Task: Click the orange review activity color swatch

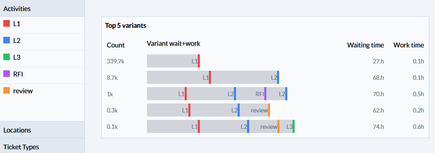Action: point(7,90)
